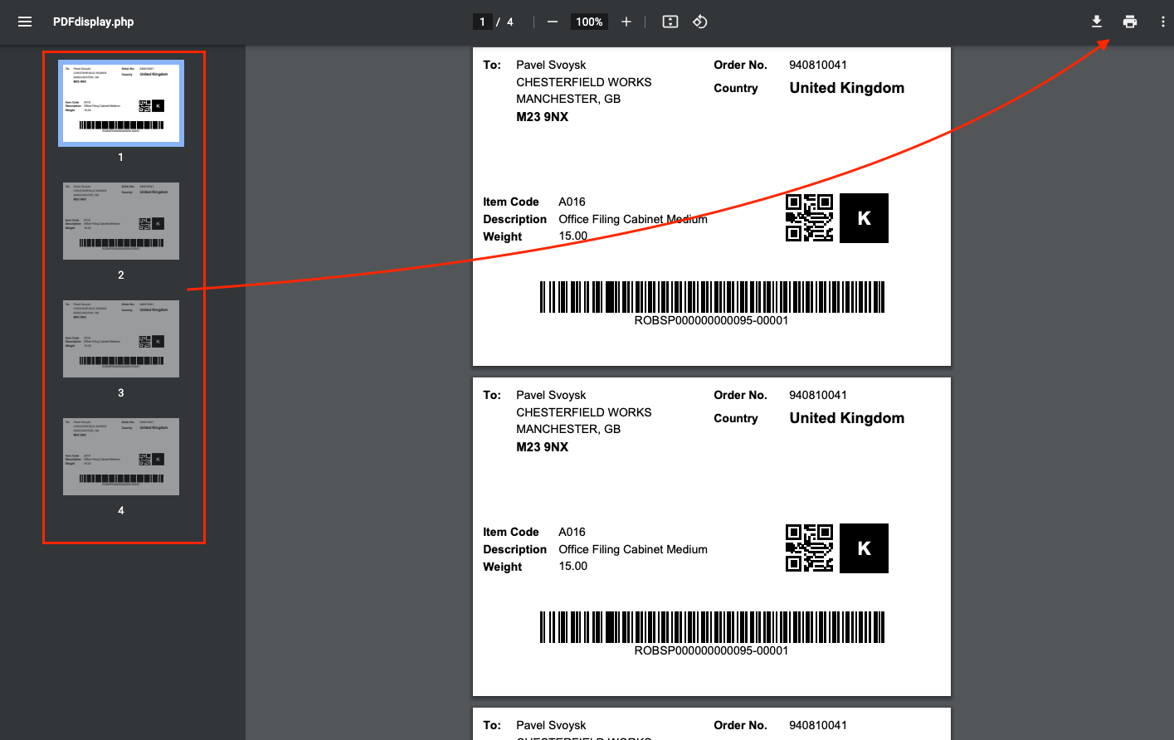Click the QR code on the first label

[x=809, y=218]
